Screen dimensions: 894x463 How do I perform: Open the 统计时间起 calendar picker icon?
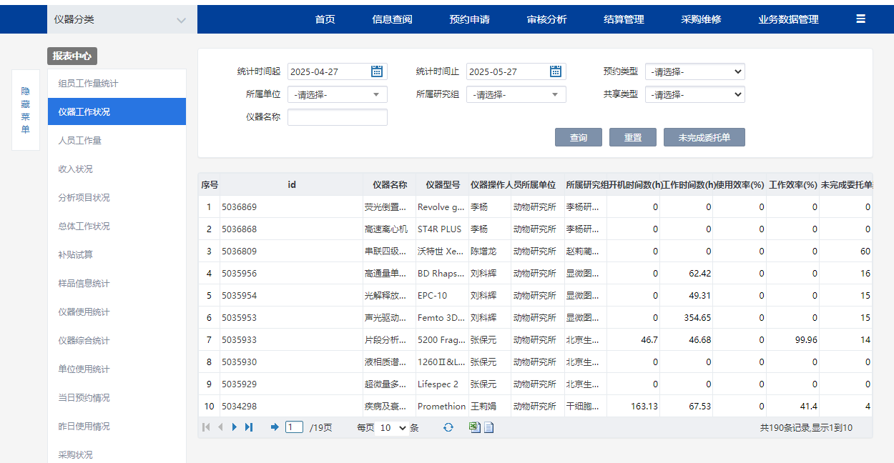377,71
